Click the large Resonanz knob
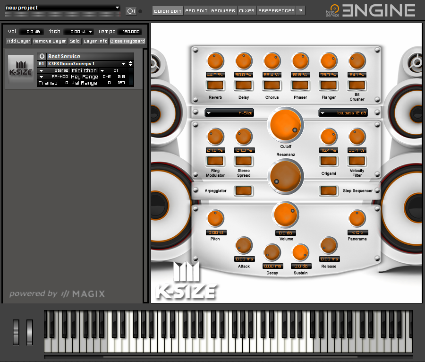Screen dimensions: 425x362 pos(285,176)
